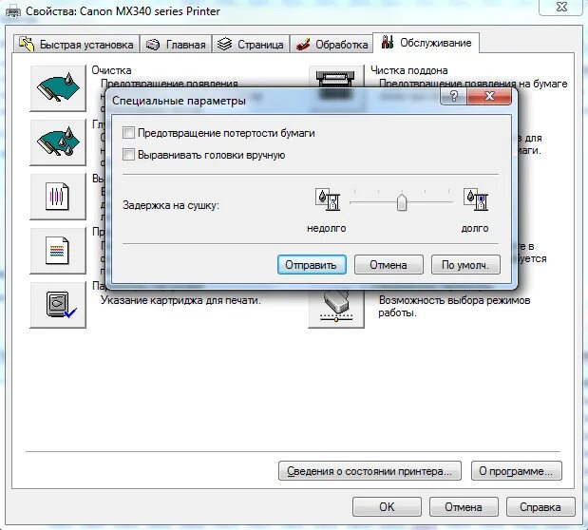Viewport: 588px width, 530px height.
Task: Click the Nozzle Check pattern icon button
Action: 58,251
